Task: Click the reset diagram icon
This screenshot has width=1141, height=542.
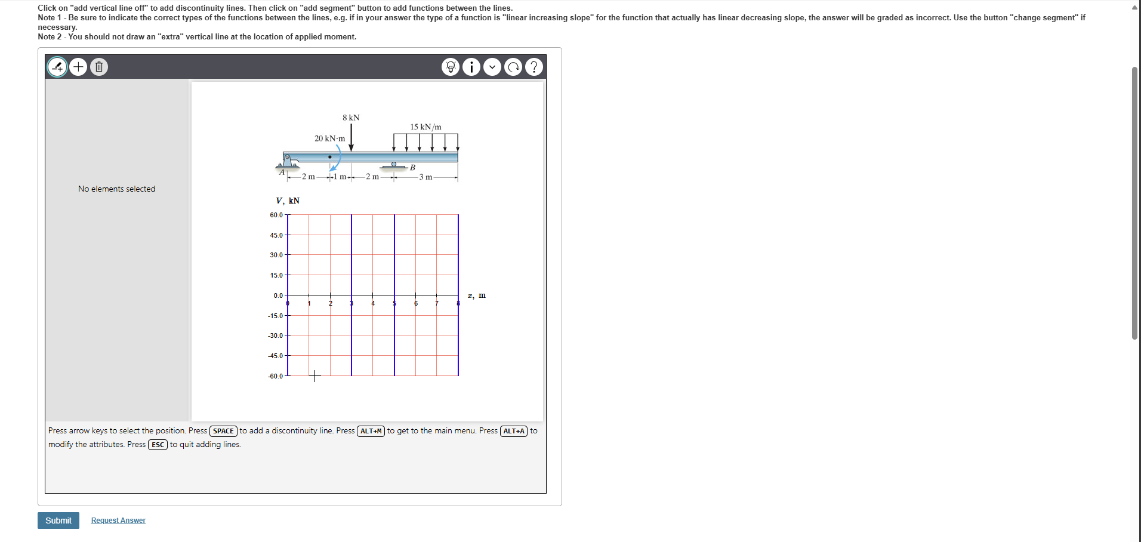Action: click(x=513, y=67)
